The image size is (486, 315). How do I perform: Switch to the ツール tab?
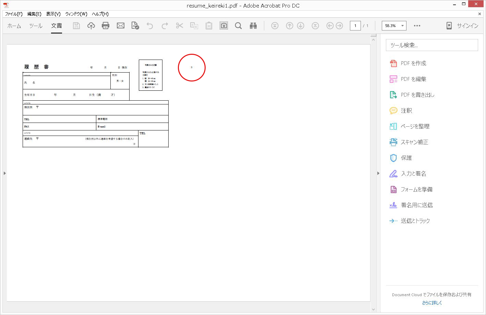tap(36, 26)
